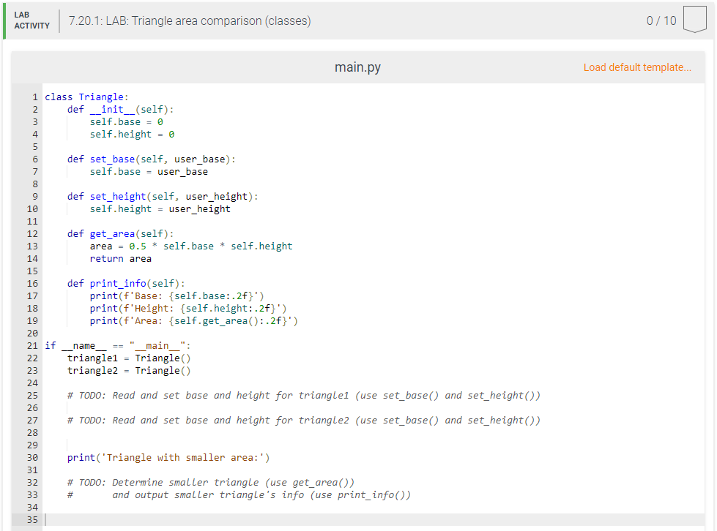
Task: Click the TODO comment about triangle2
Action: [303, 420]
